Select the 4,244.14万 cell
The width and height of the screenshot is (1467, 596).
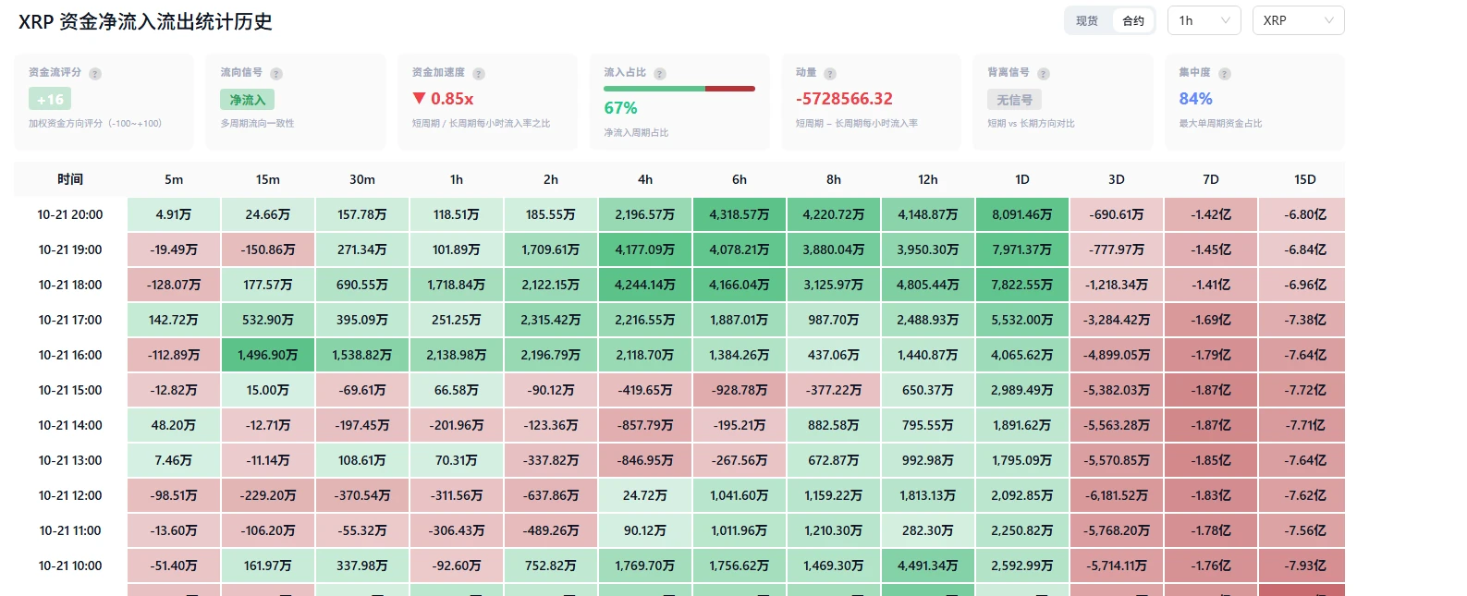click(645, 285)
